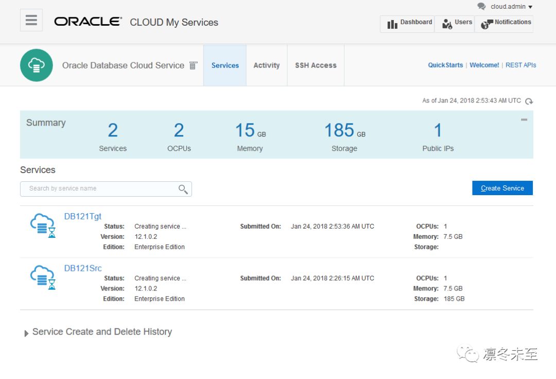This screenshot has height=379, width=556.
Task: Click the magnifier search icon
Action: [183, 189]
